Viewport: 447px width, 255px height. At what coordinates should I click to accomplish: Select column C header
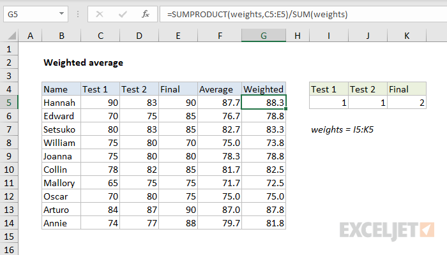pos(100,36)
